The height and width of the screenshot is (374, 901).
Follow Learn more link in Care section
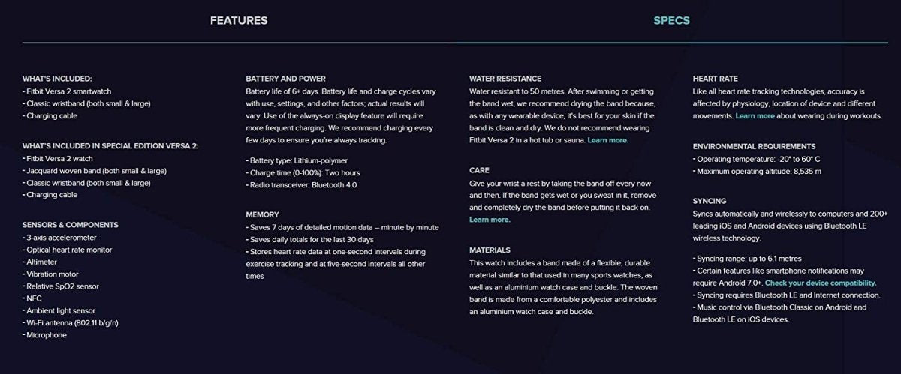coord(490,220)
